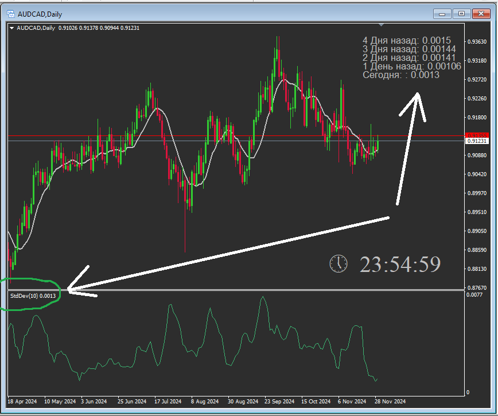This screenshot has height=416, width=498.
Task: Click the current price label 0.91231
Action: [477, 141]
